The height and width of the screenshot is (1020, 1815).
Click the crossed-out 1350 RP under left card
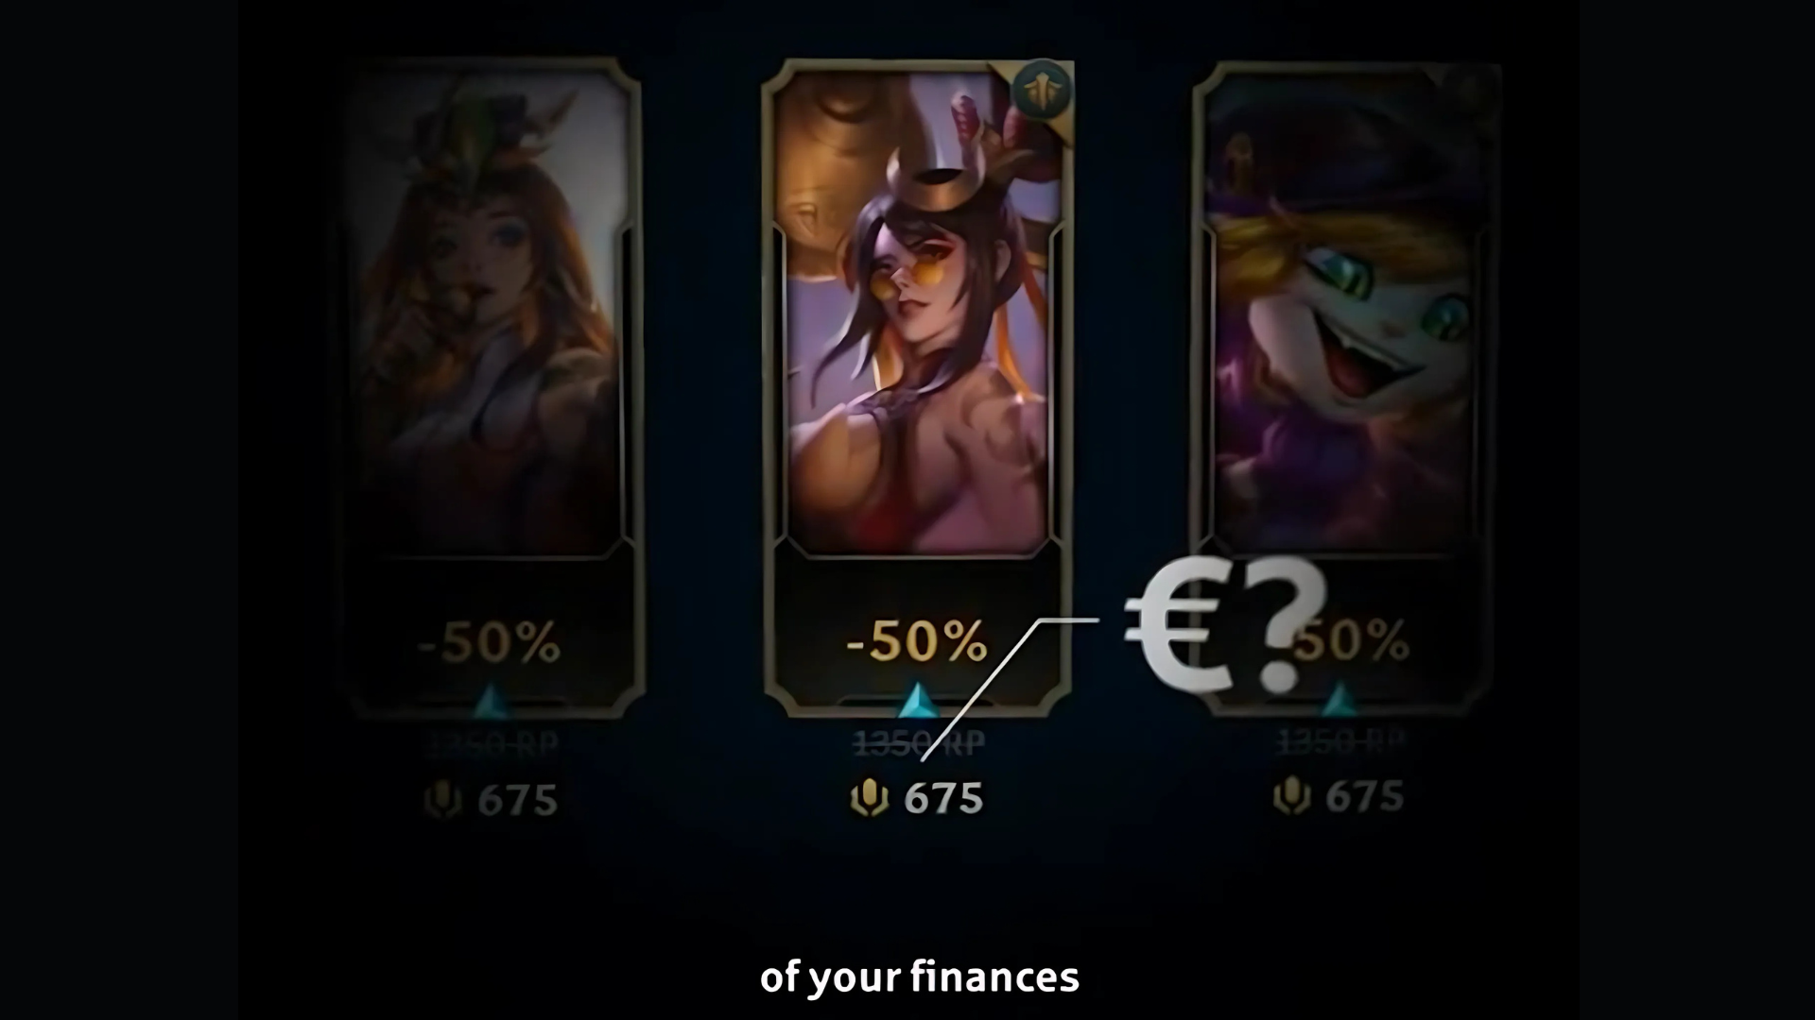point(492,745)
